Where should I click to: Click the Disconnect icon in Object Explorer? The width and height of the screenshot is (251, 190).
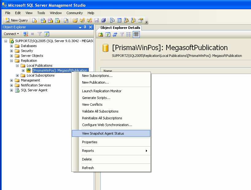pyautogui.click(x=25, y=34)
